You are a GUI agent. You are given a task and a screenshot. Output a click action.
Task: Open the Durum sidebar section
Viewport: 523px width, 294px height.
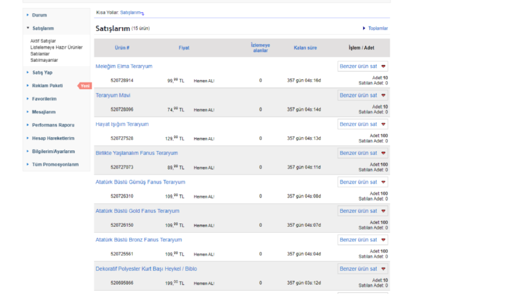[x=40, y=15]
